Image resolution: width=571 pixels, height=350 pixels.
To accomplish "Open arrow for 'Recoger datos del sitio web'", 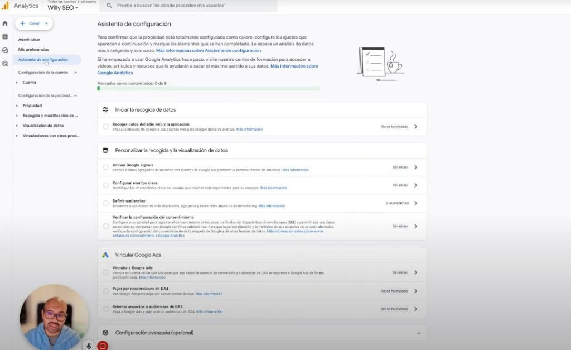I will [x=415, y=127].
